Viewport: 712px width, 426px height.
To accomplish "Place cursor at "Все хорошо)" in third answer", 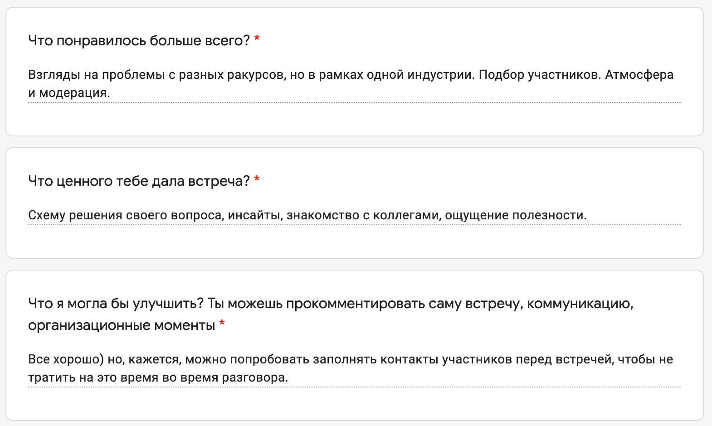I will [66, 359].
